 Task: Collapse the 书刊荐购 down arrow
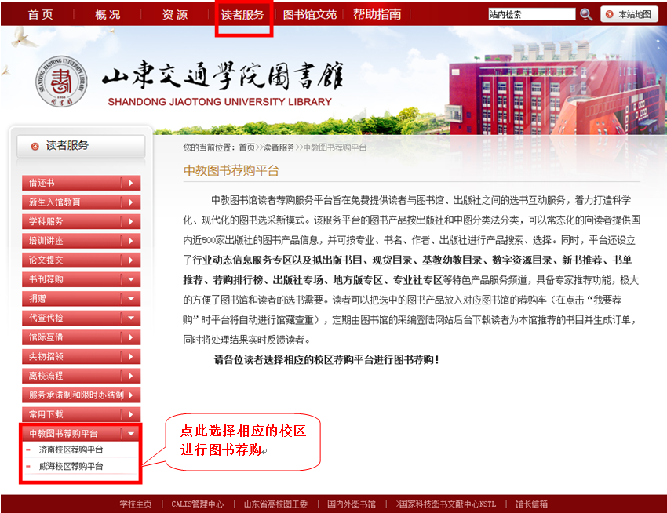click(x=131, y=279)
